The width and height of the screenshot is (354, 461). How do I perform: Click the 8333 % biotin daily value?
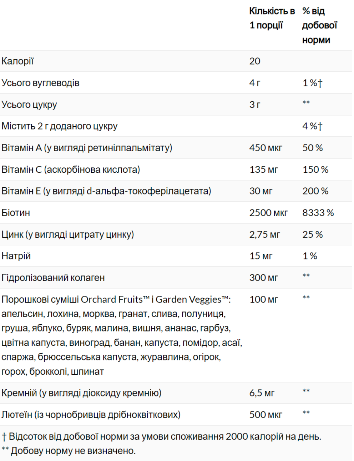pyautogui.click(x=318, y=213)
